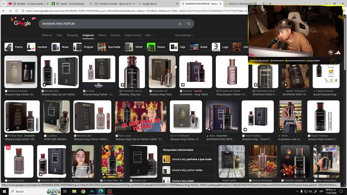This screenshot has width=347, height=195.
Task: Click the ESP language indicator
Action: (x=321, y=191)
